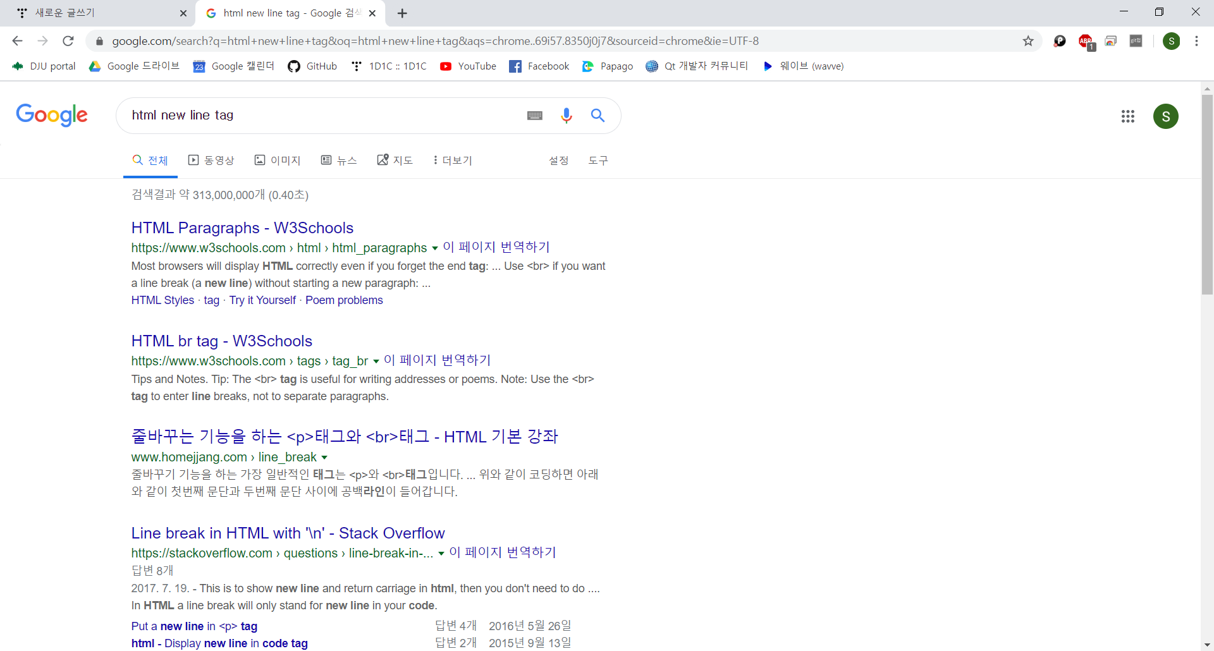Open HTML br tag - W3Schools result
Image resolution: width=1214 pixels, height=651 pixels.
pos(222,341)
